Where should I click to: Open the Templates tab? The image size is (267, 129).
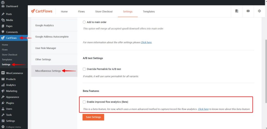(149, 11)
